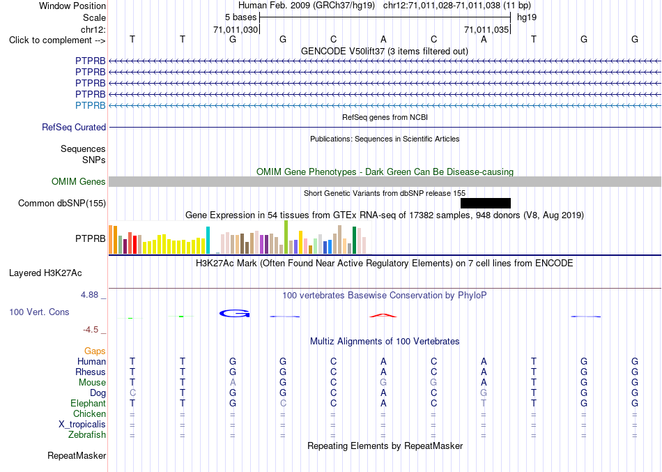
Task: Select the Rhesus species row label
Action: (91, 372)
